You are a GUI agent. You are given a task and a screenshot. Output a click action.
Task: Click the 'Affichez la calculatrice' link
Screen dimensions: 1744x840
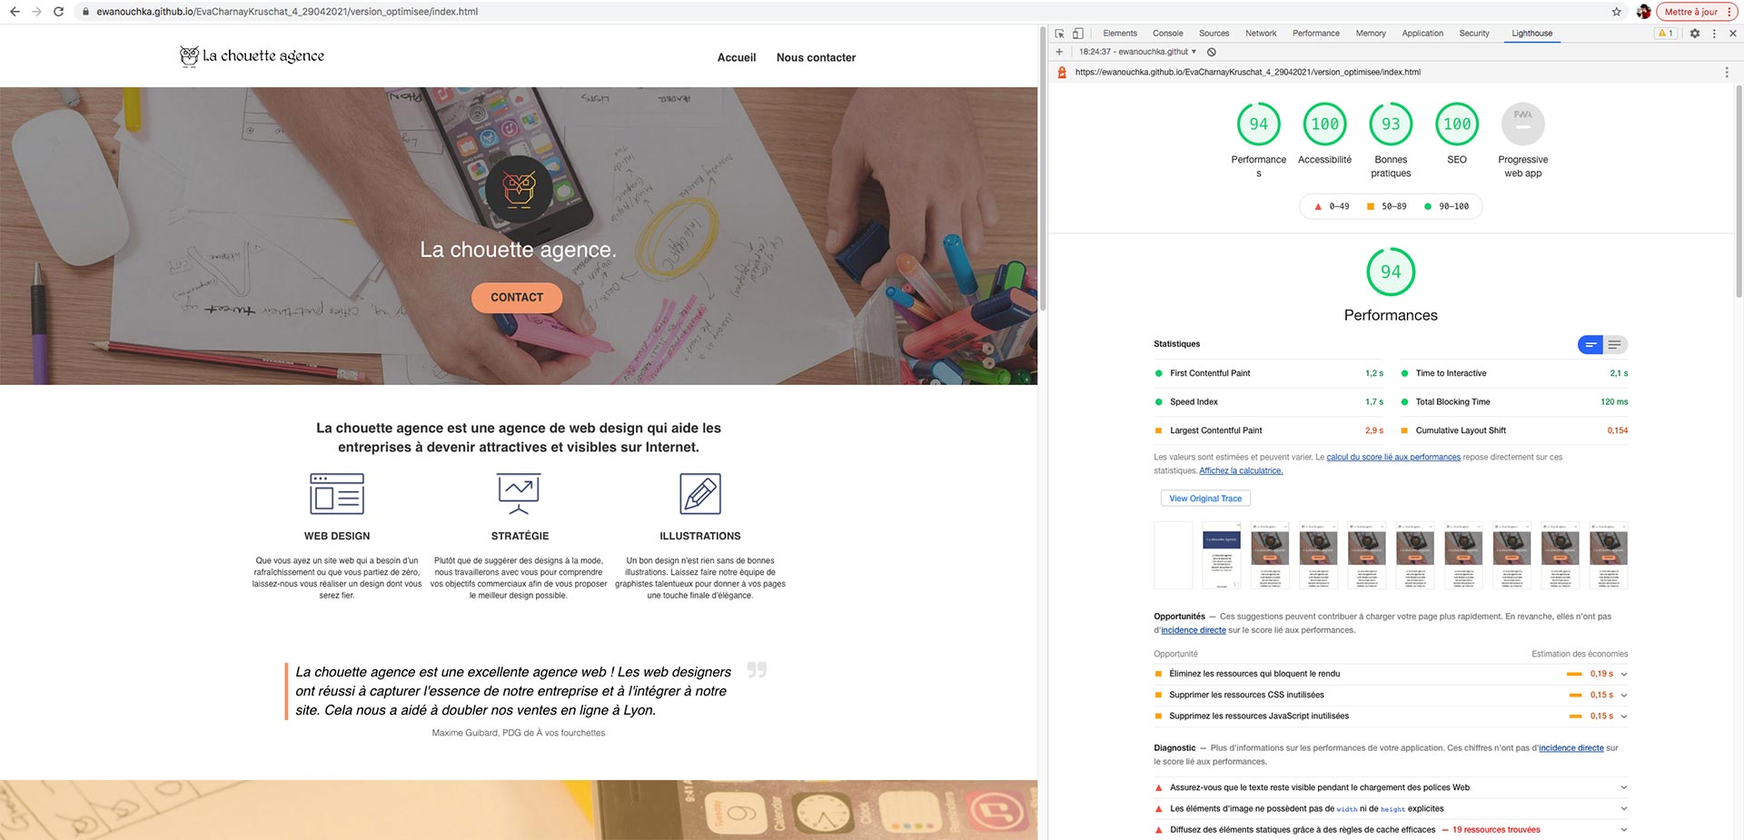tap(1241, 470)
